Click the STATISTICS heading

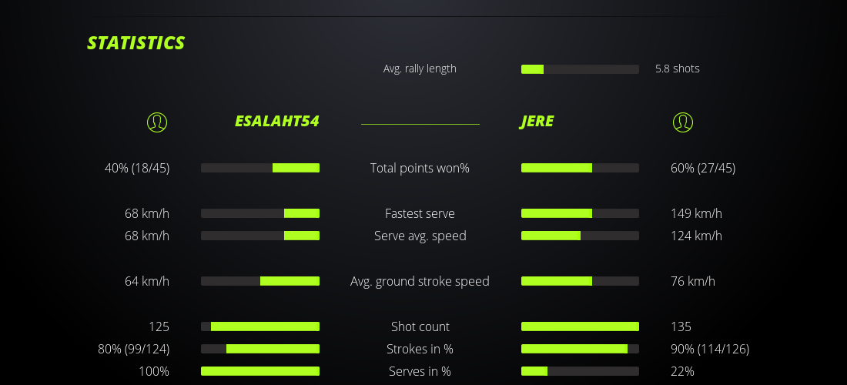tap(136, 43)
